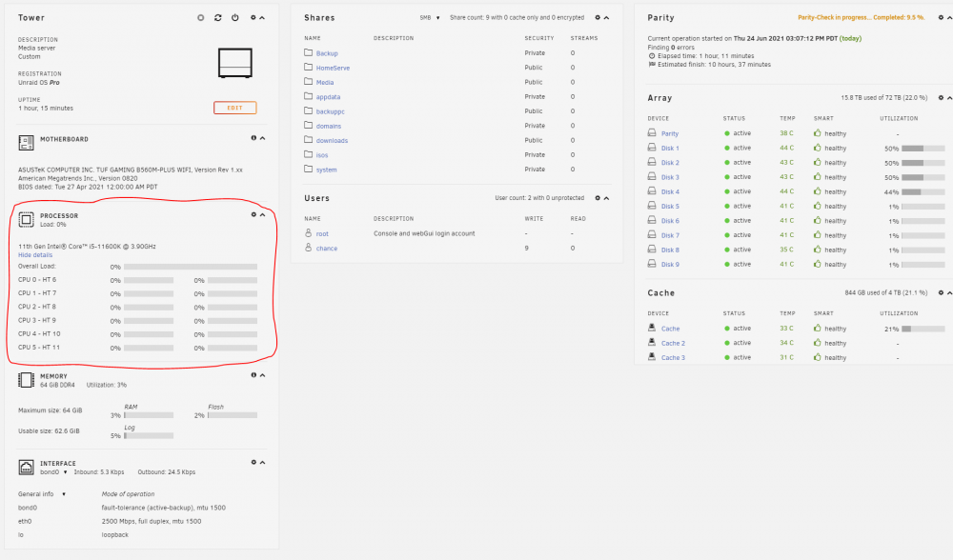Click the Hide details link
This screenshot has width=953, height=560.
tap(35, 255)
